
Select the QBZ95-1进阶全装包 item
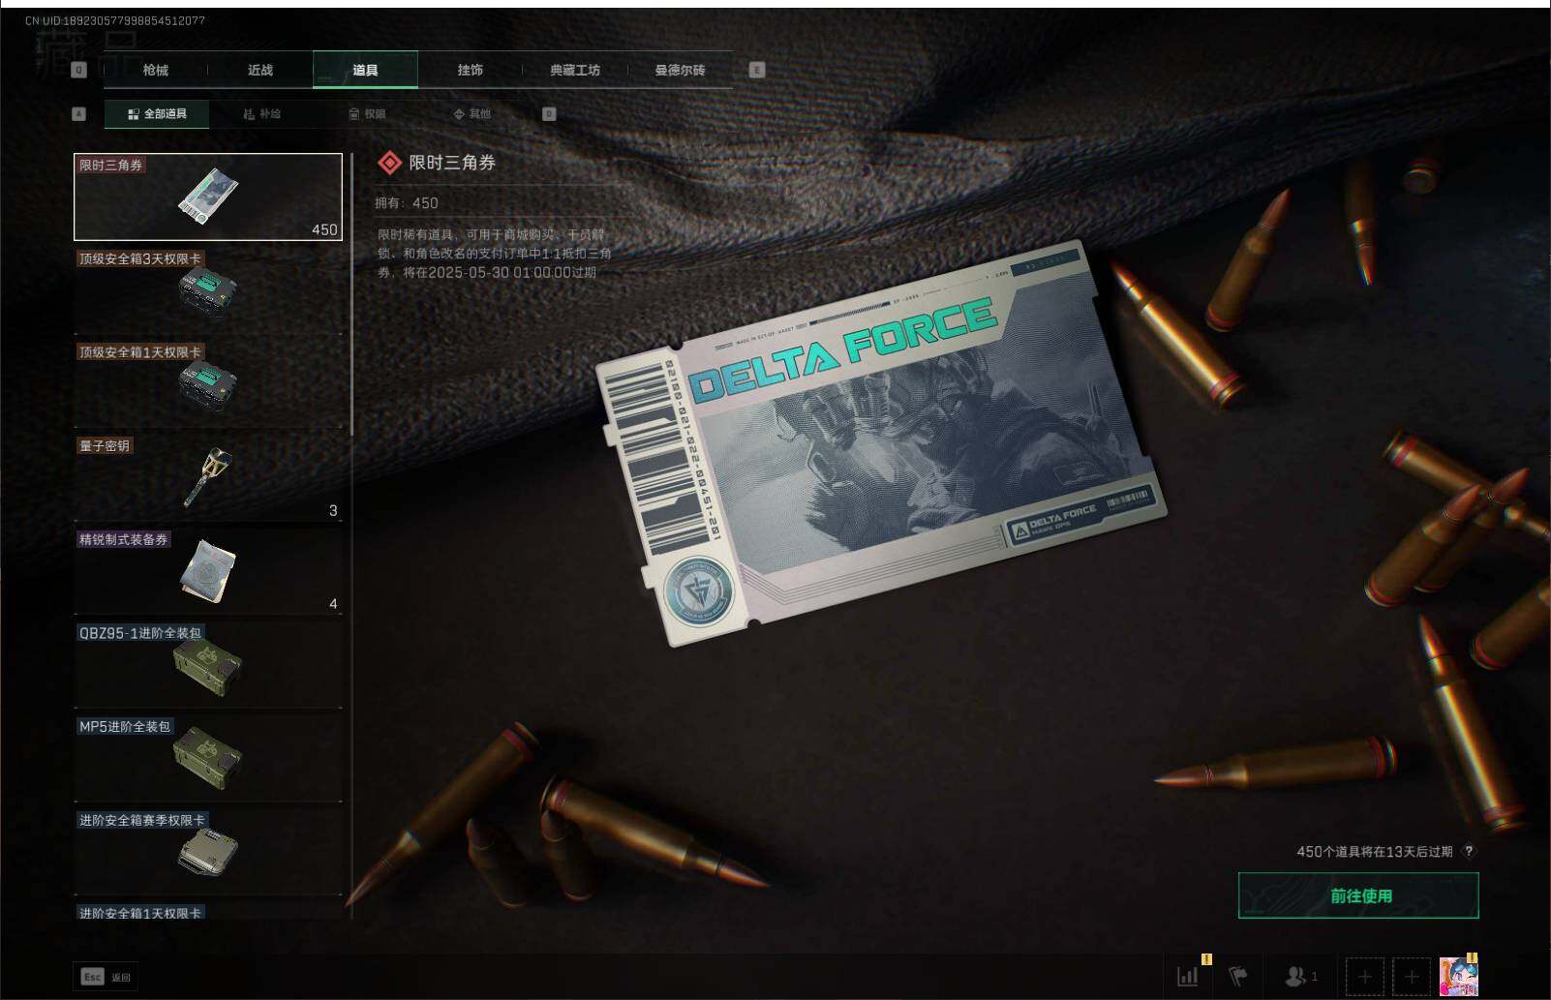tap(208, 665)
